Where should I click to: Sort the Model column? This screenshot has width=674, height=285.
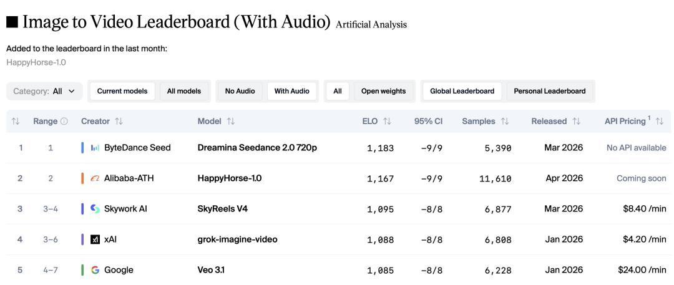pos(231,122)
